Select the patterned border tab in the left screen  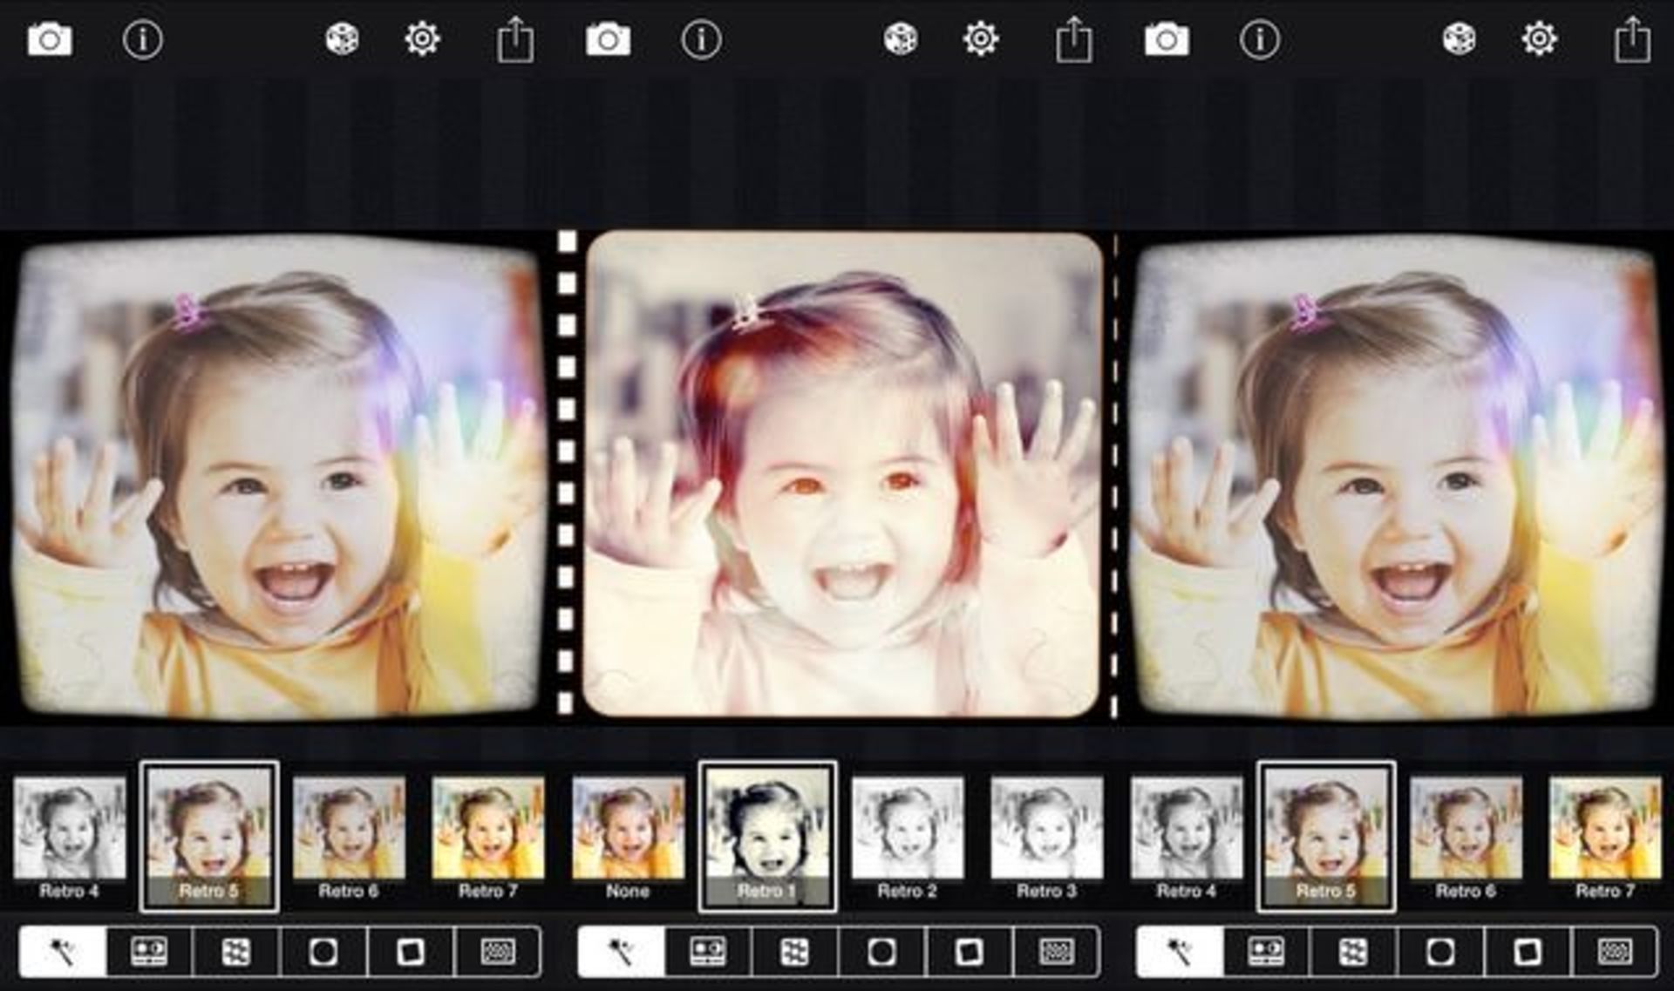[498, 952]
